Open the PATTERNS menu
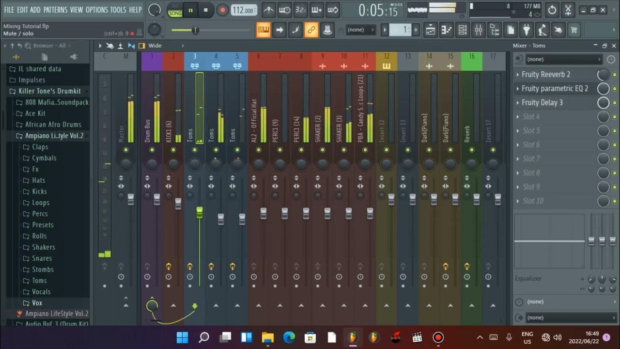The image size is (620, 349). pos(55,10)
